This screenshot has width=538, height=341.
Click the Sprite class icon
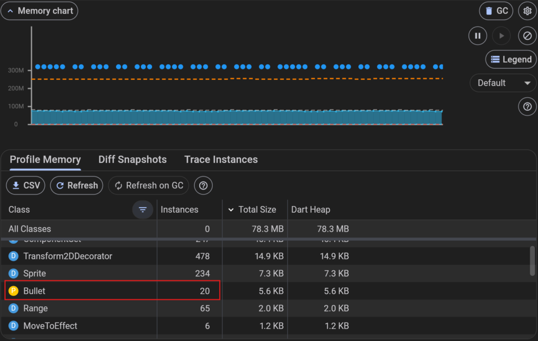(x=14, y=273)
